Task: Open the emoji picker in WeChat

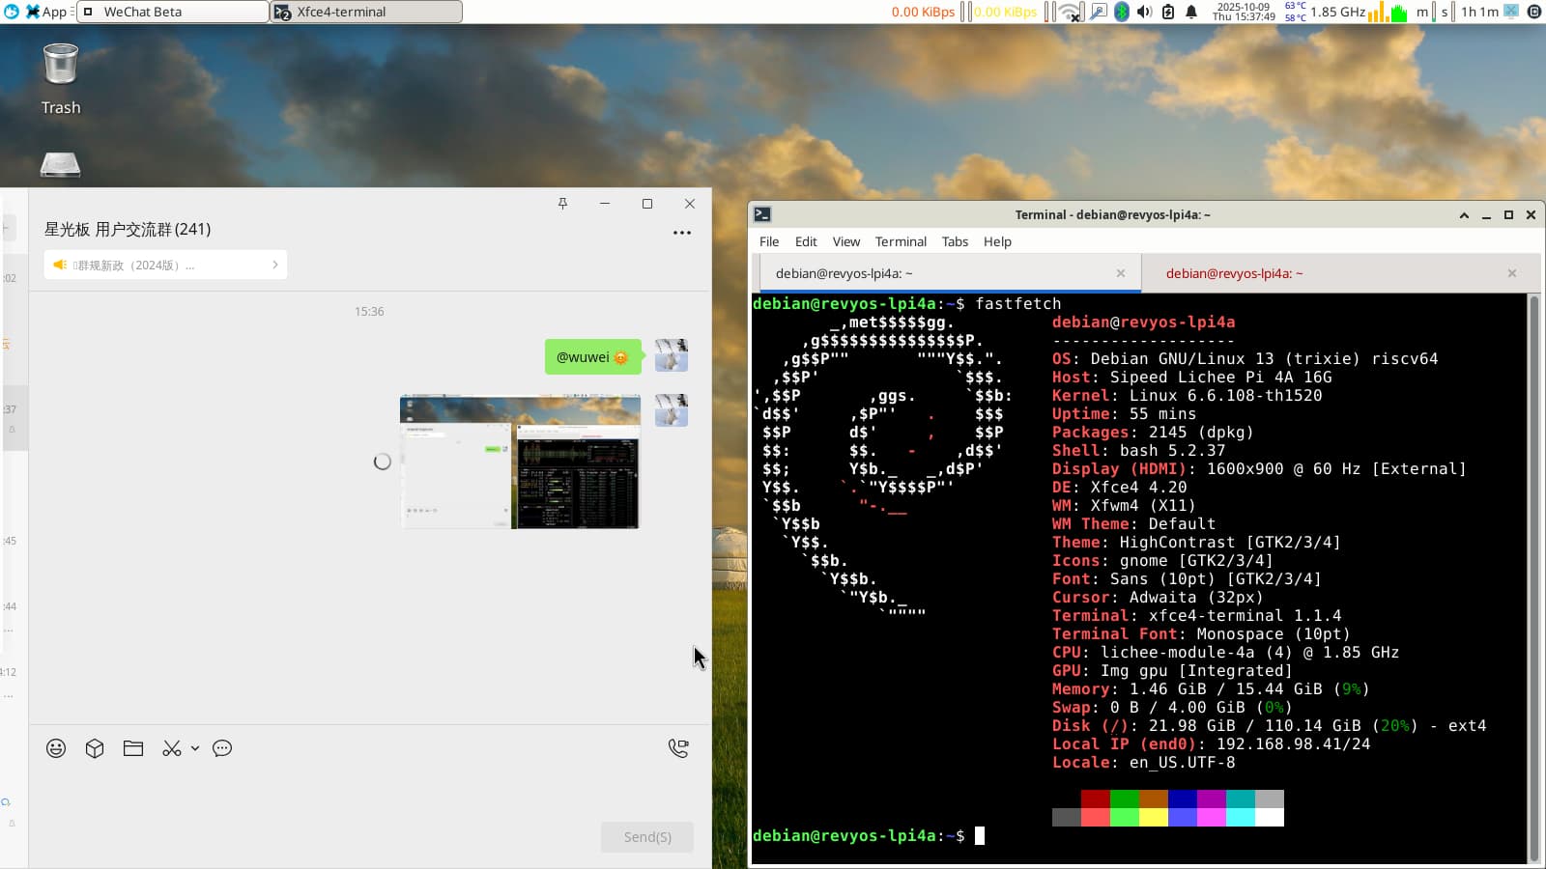Action: pos(56,748)
